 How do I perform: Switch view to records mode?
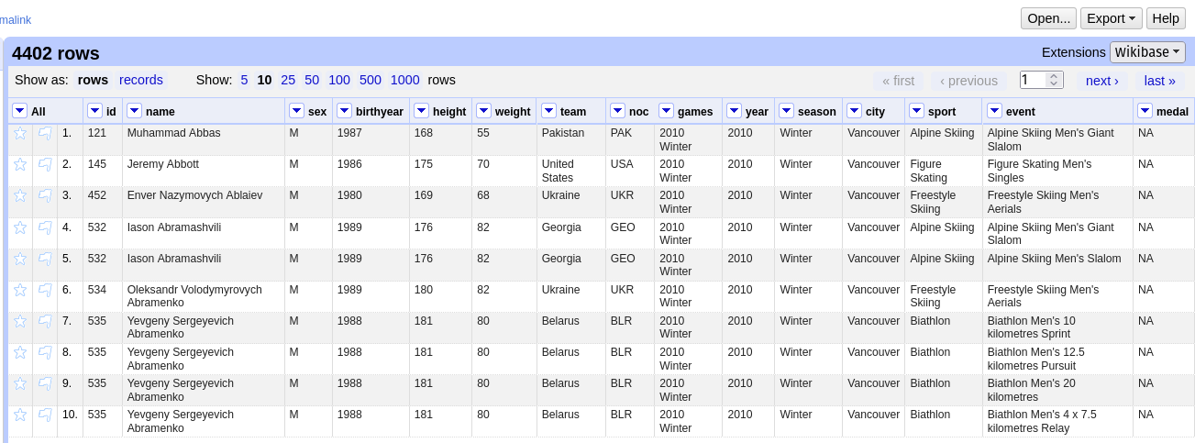(x=141, y=80)
